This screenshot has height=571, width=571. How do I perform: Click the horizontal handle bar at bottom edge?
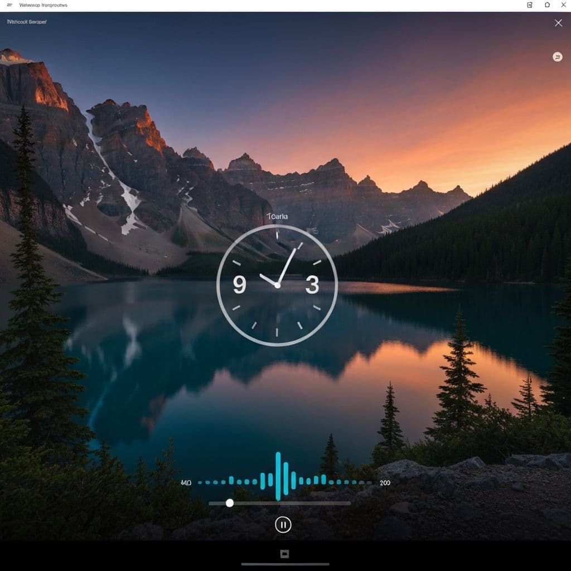pos(284,564)
